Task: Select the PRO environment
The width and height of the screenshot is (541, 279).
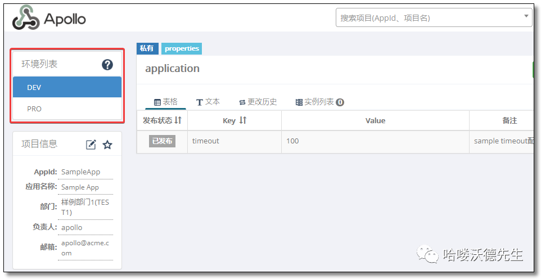Action: [67, 109]
